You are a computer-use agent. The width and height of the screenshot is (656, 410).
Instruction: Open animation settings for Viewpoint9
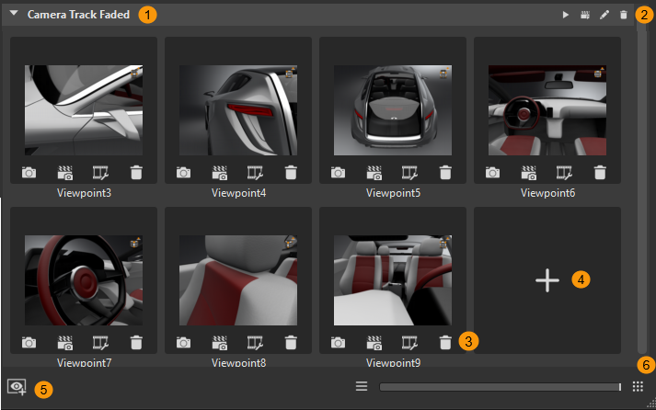[x=409, y=343]
